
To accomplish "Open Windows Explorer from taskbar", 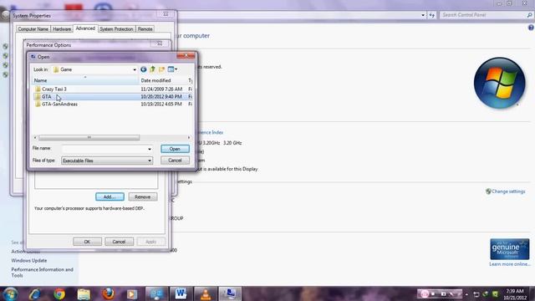I will point(84,293).
